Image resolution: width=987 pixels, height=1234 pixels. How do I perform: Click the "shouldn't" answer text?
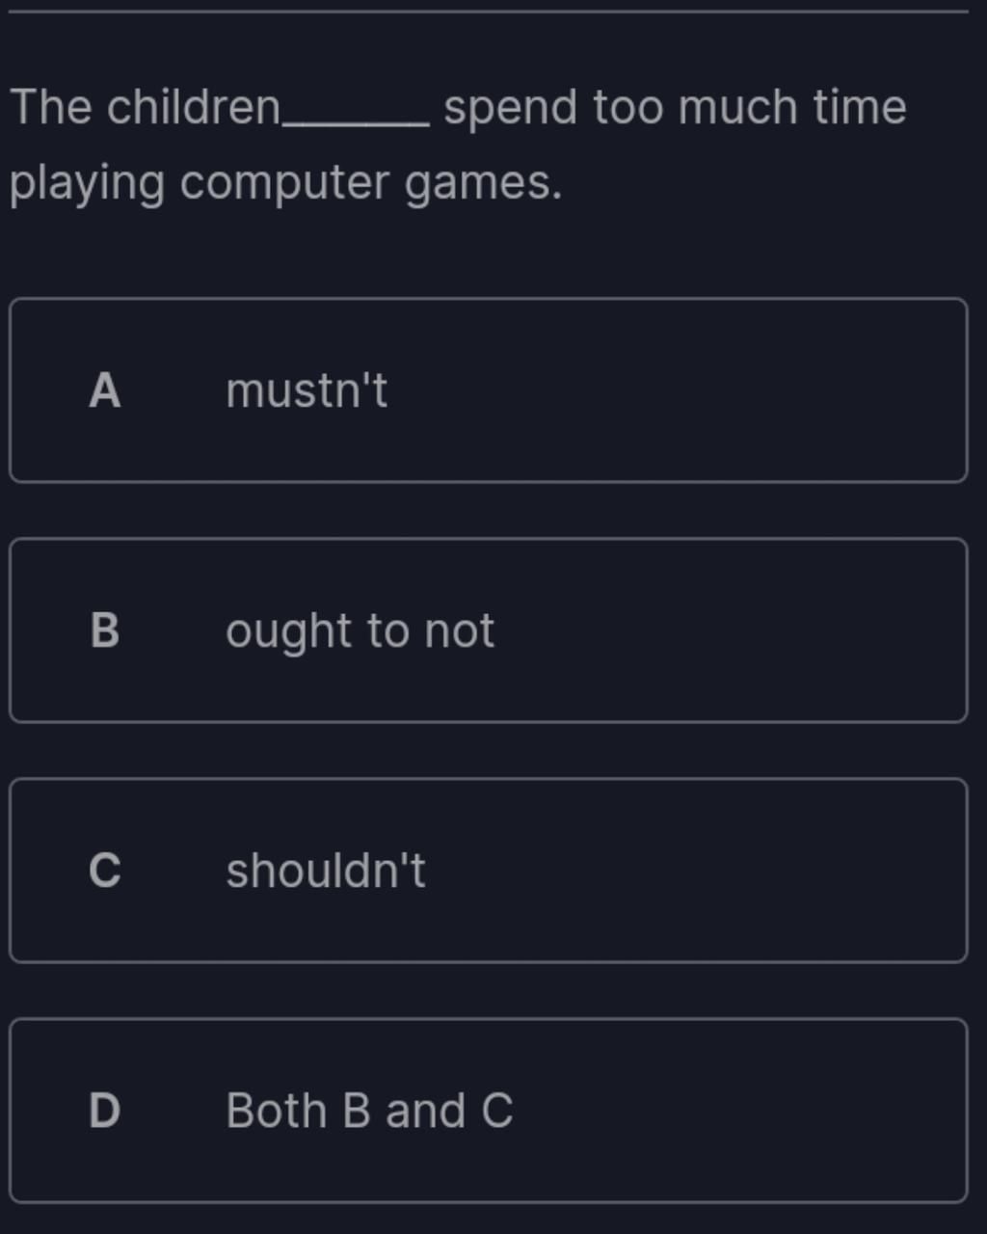point(326,871)
